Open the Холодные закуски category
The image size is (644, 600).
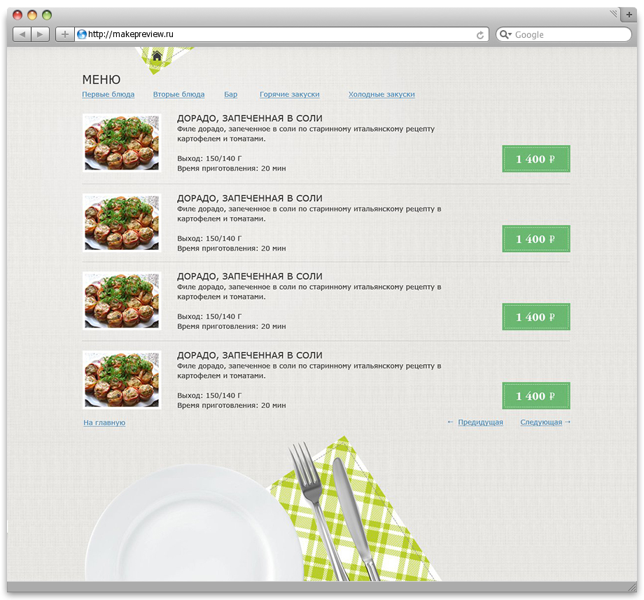(381, 94)
